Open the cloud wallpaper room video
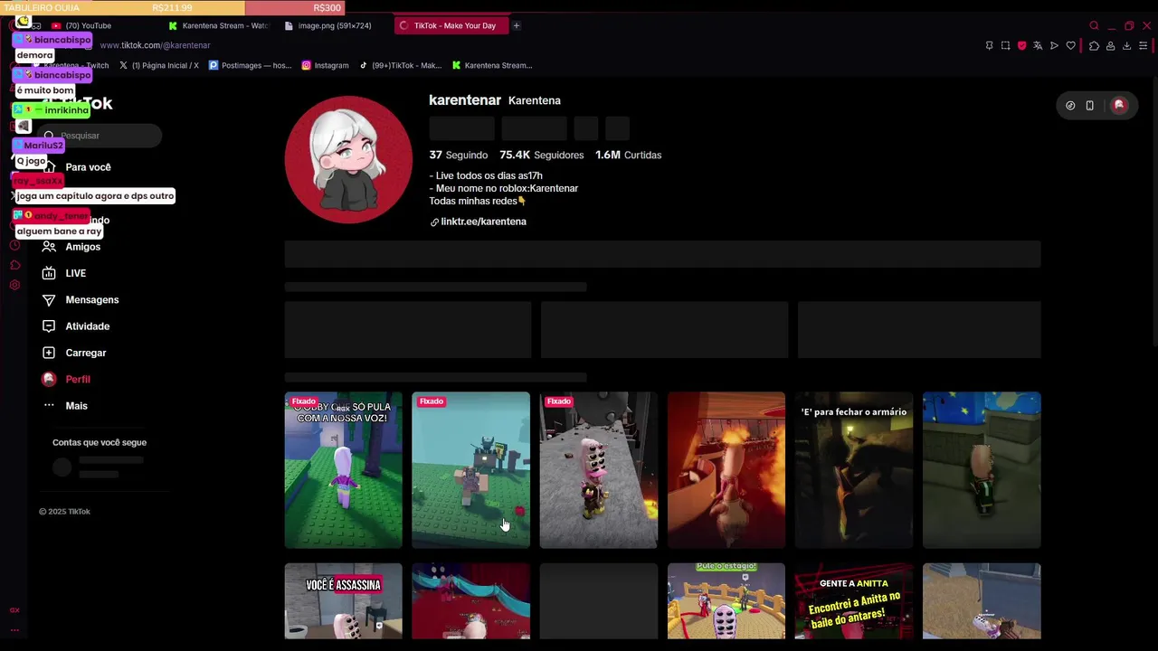Image resolution: width=1158 pixels, height=651 pixels. [982, 470]
